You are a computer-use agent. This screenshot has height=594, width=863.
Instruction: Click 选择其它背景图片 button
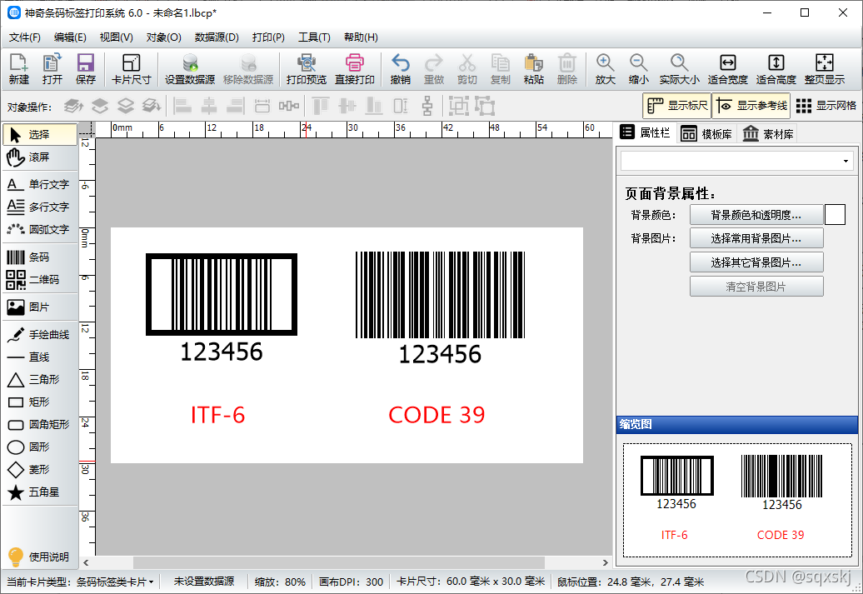point(756,262)
